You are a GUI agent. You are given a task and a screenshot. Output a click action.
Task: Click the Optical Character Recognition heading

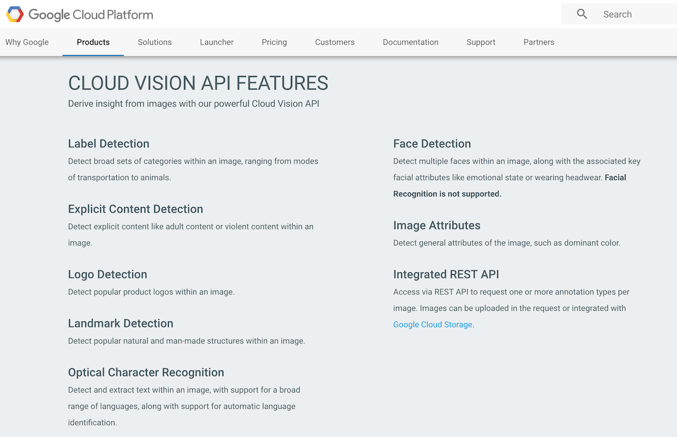click(x=146, y=372)
